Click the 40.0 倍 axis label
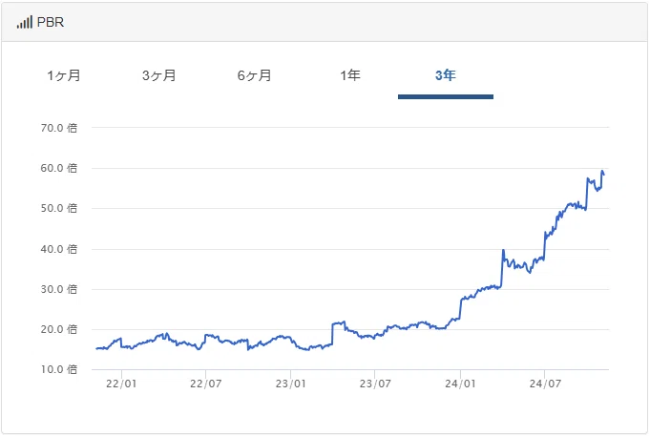Viewport: 650px width, 436px height. point(59,249)
